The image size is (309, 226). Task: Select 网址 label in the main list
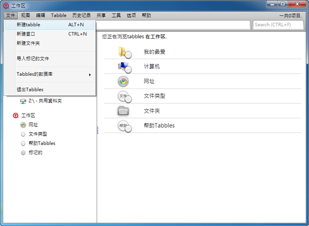(x=149, y=81)
